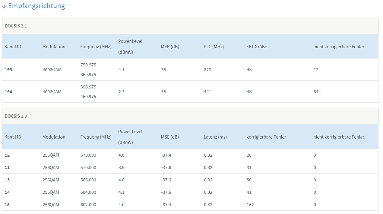383x214 pixels.
Task: Click frequency 570.000 of channel 11
Action: click(x=88, y=168)
